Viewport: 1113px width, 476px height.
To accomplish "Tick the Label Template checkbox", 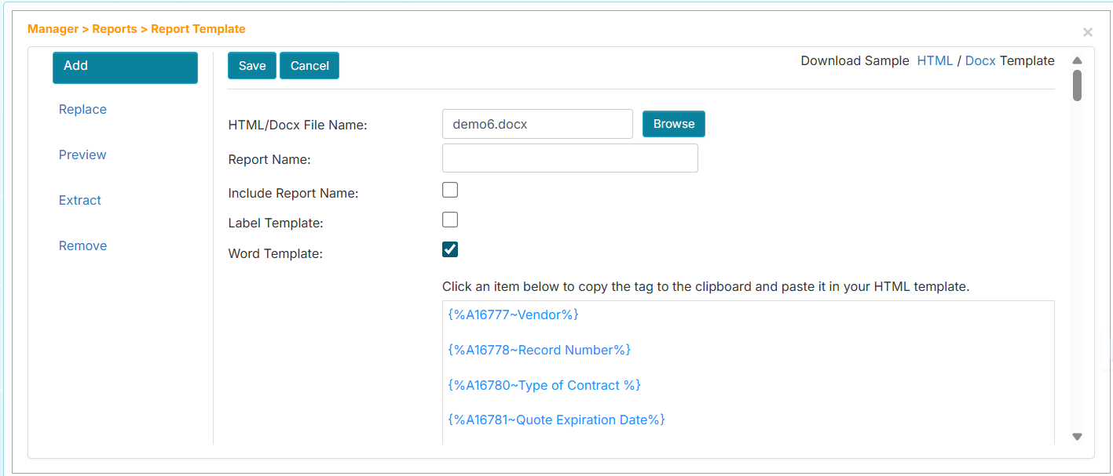I will (450, 220).
